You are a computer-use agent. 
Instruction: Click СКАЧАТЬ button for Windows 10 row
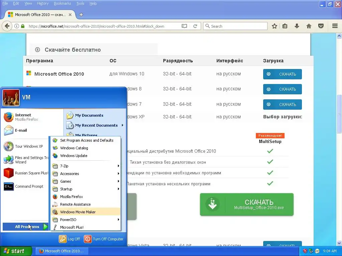click(283, 74)
